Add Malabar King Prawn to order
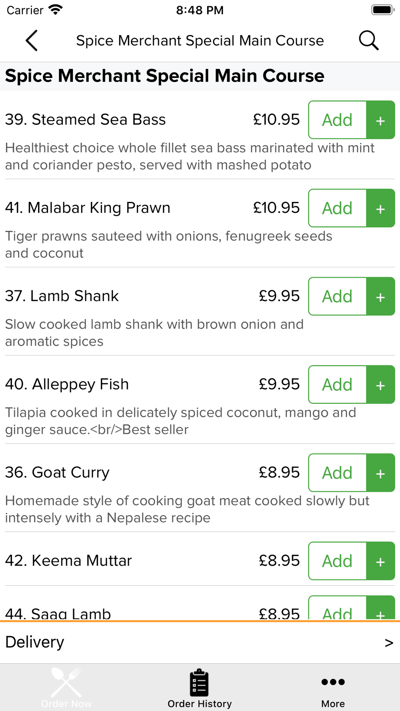Image resolution: width=400 pixels, height=711 pixels. pyautogui.click(x=338, y=208)
